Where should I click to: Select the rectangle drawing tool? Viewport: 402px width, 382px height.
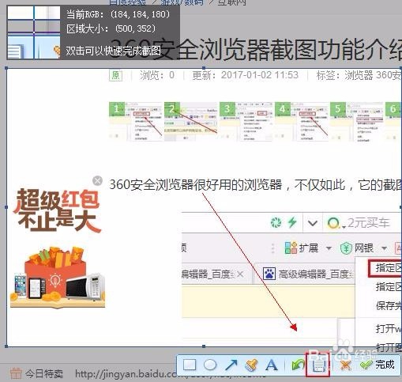pos(190,365)
